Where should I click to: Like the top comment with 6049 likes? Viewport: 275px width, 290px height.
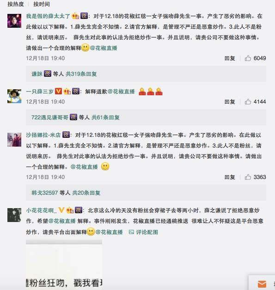pos(248,58)
